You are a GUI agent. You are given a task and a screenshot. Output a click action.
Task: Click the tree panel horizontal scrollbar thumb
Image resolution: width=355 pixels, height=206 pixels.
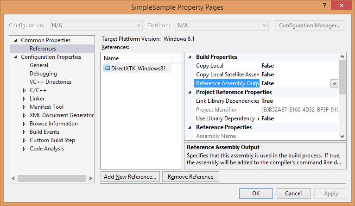[x=51, y=178]
